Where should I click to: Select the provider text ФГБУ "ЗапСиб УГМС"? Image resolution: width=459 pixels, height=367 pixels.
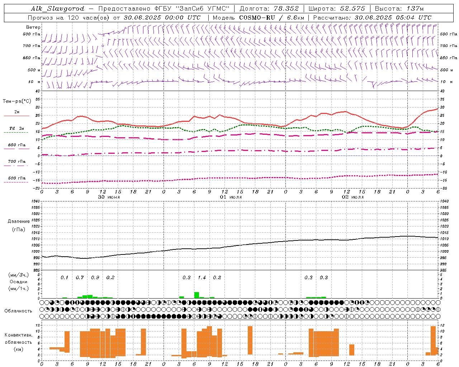coord(192,9)
